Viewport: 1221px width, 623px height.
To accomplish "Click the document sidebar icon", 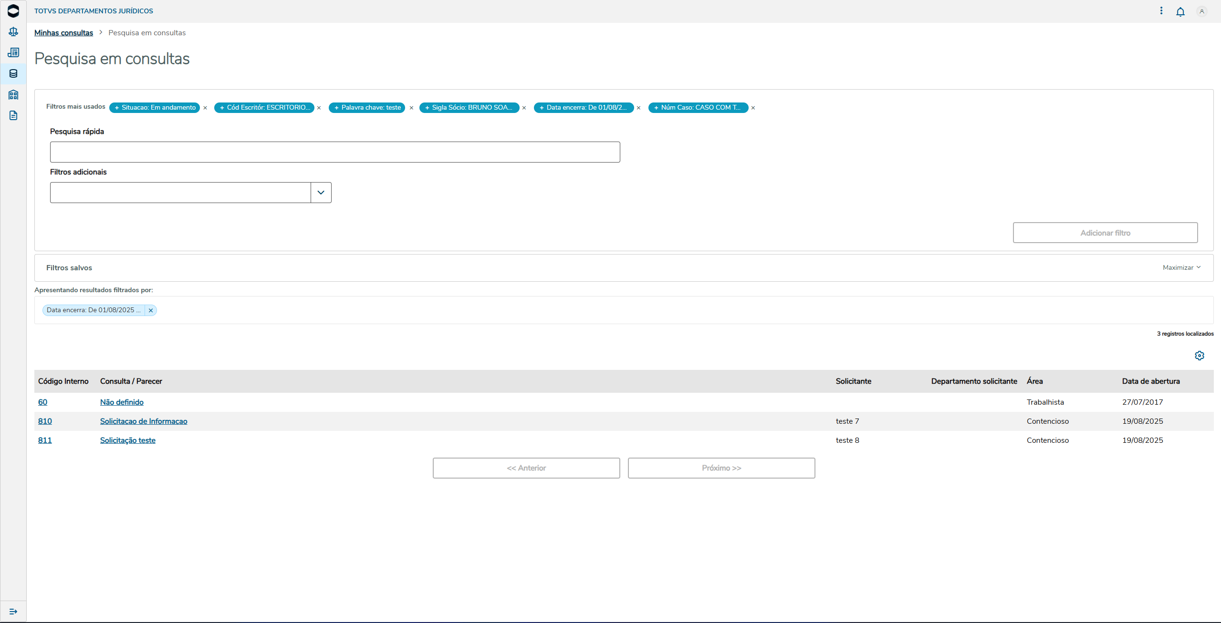I will (13, 115).
